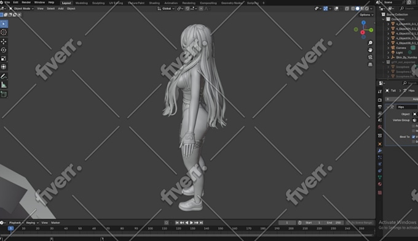The height and width of the screenshot is (241, 418).
Task: Select the Move tool
Action: pos(4,42)
